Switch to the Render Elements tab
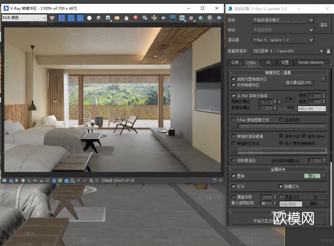 [x=311, y=63]
